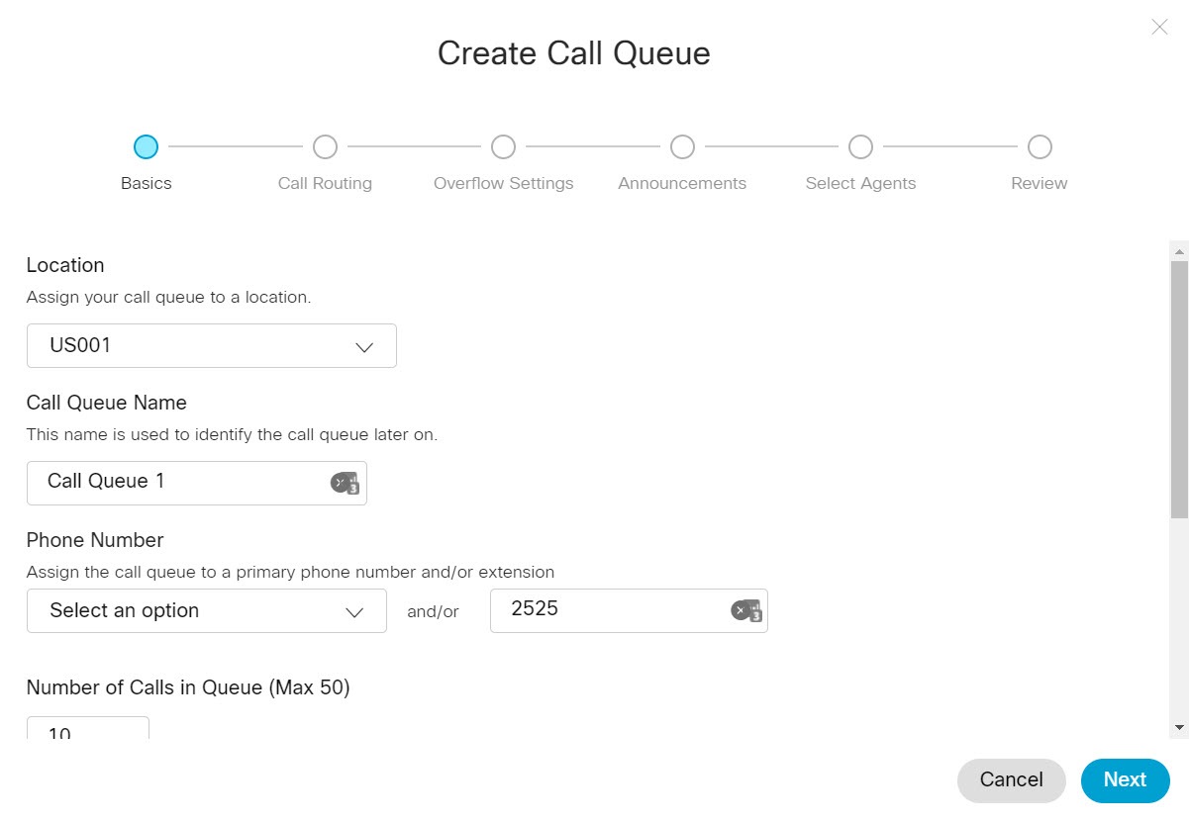Click the Cancel button
The image size is (1189, 821).
[1011, 779]
